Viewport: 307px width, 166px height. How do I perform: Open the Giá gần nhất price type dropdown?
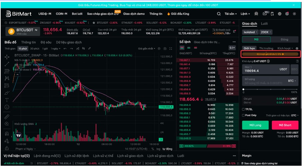146,49
